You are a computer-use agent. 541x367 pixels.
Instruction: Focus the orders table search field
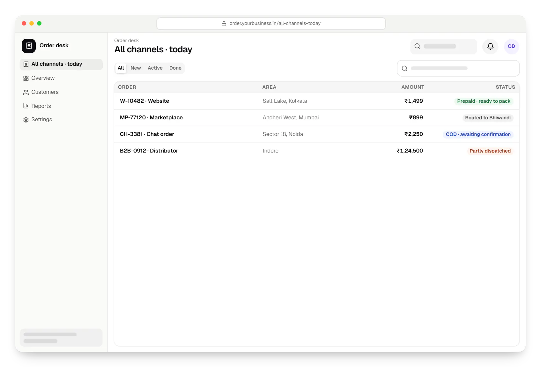(458, 68)
